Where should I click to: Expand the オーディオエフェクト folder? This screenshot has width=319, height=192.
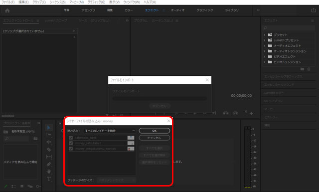264,45
